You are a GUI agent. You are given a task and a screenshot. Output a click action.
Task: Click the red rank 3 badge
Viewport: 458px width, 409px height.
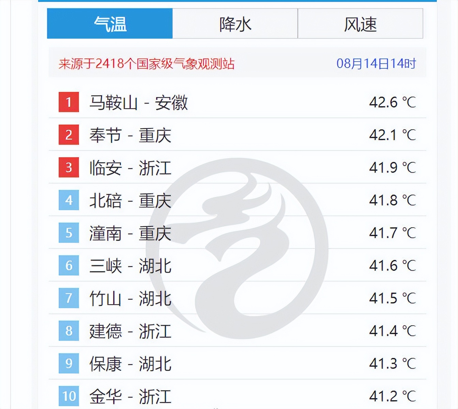point(68,167)
